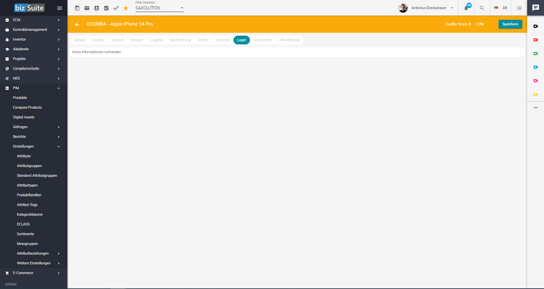The image size is (544, 289).
Task: Click the blue video camera icon
Action: tap(536, 67)
